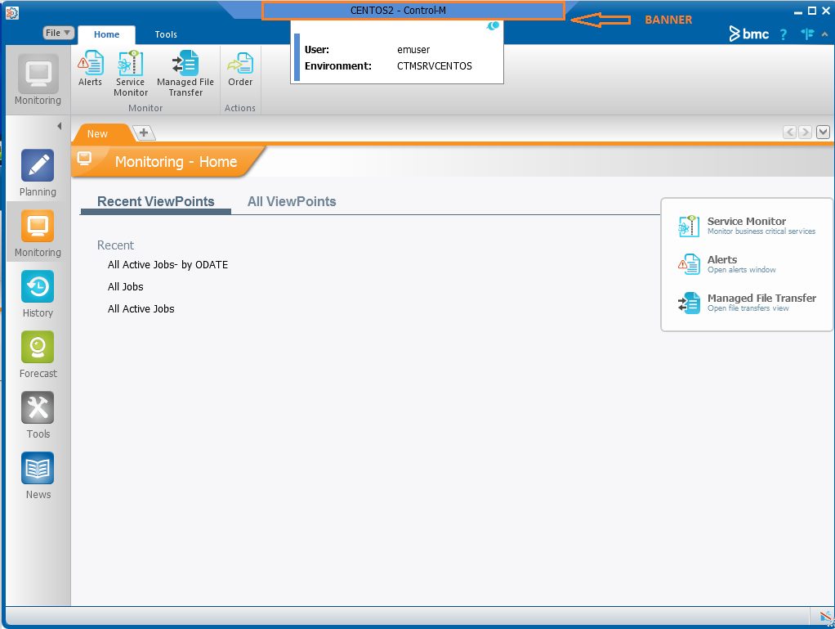Select the Home ribbon tab
835x629 pixels.
[x=106, y=34]
